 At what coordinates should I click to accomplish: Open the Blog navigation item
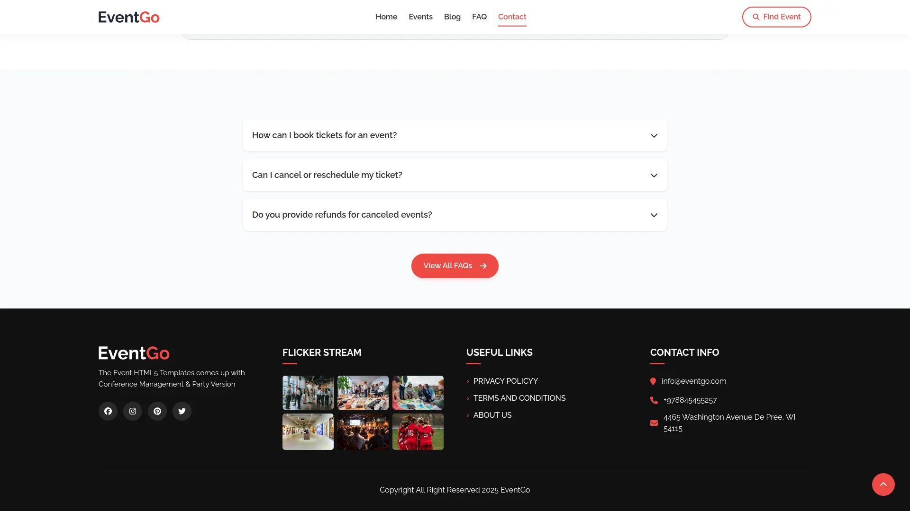pyautogui.click(x=452, y=17)
